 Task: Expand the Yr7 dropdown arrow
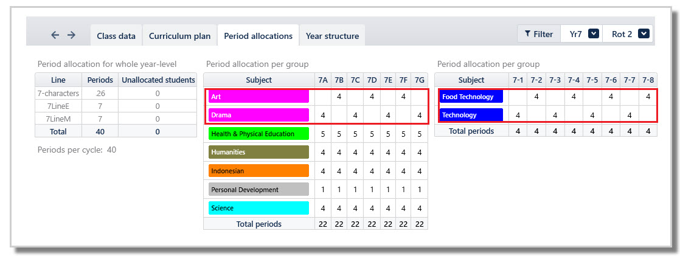tap(594, 34)
